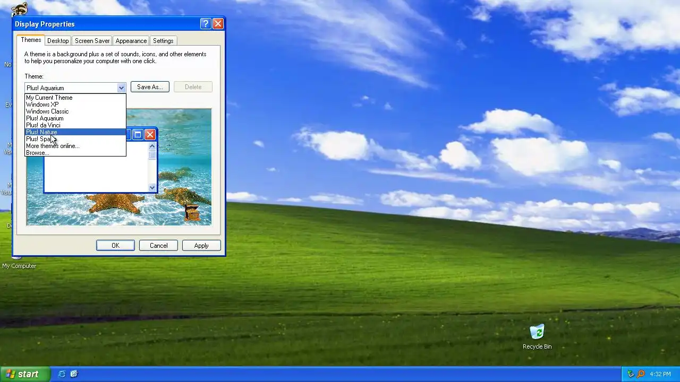680x382 pixels.
Task: Click the greyed-out Delete button
Action: (193, 87)
